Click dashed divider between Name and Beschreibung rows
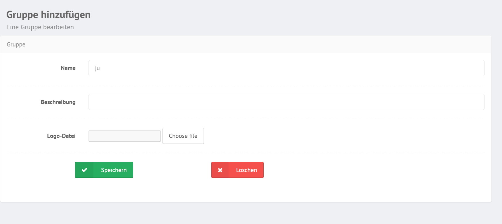502x224 pixels. click(246, 85)
